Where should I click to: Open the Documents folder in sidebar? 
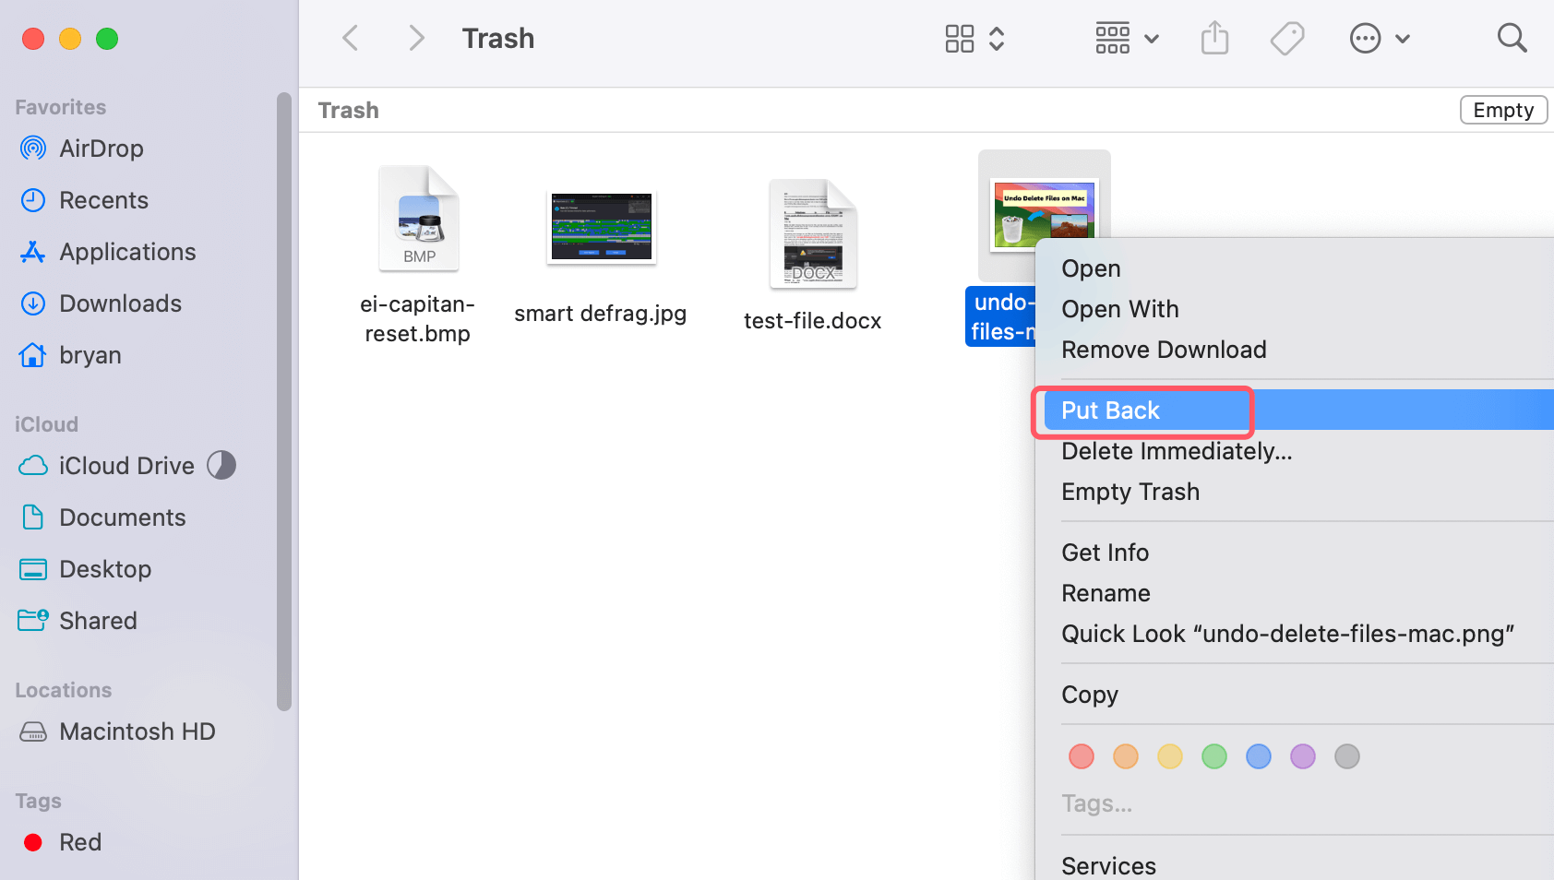tap(122, 517)
